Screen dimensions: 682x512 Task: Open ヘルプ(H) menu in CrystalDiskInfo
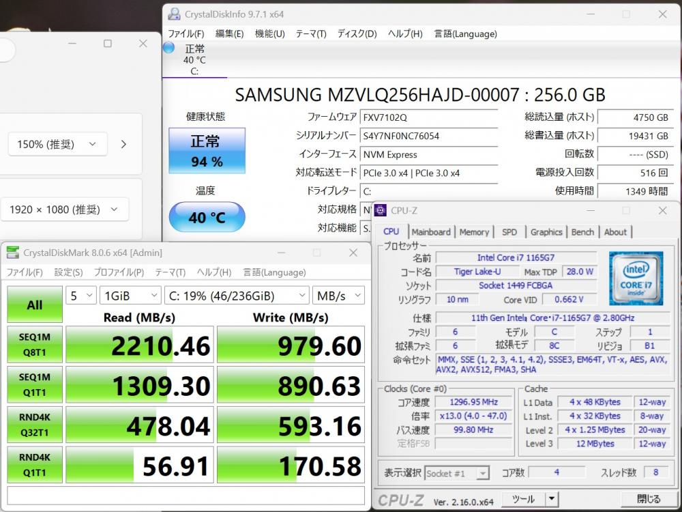tap(405, 34)
